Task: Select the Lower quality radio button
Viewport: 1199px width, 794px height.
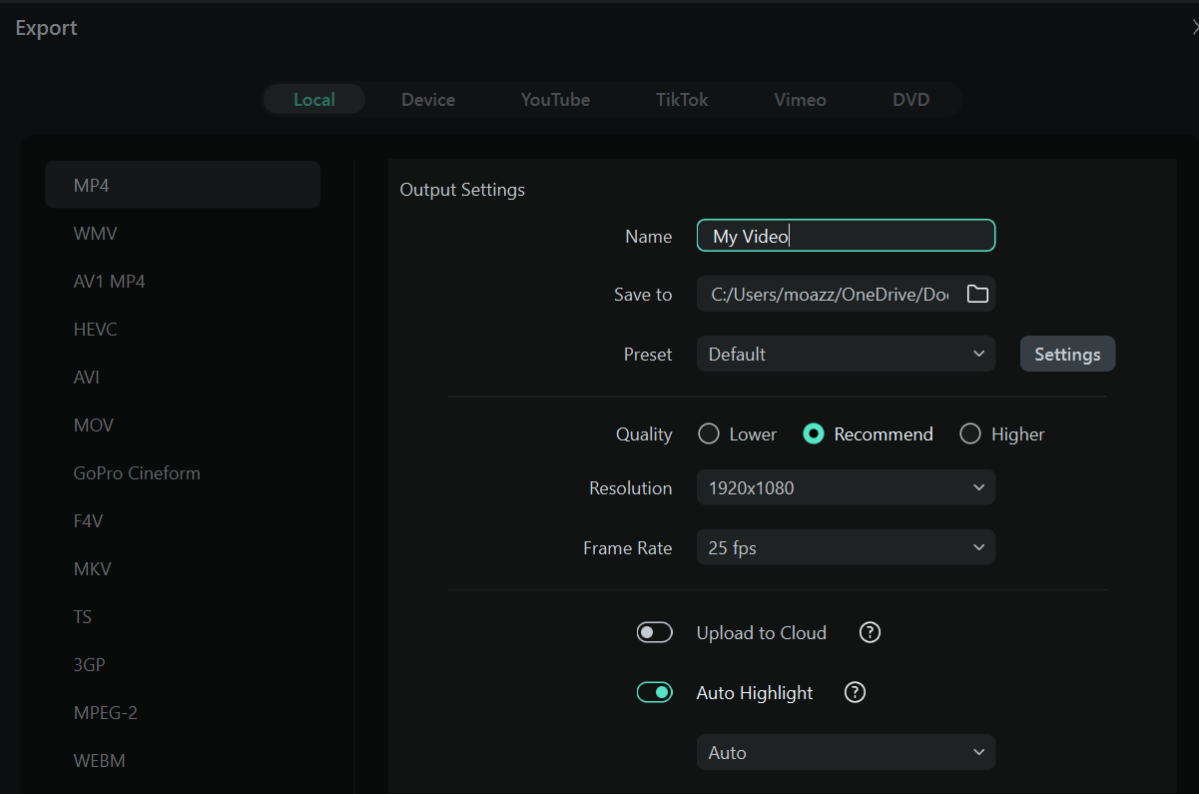Action: (x=709, y=433)
